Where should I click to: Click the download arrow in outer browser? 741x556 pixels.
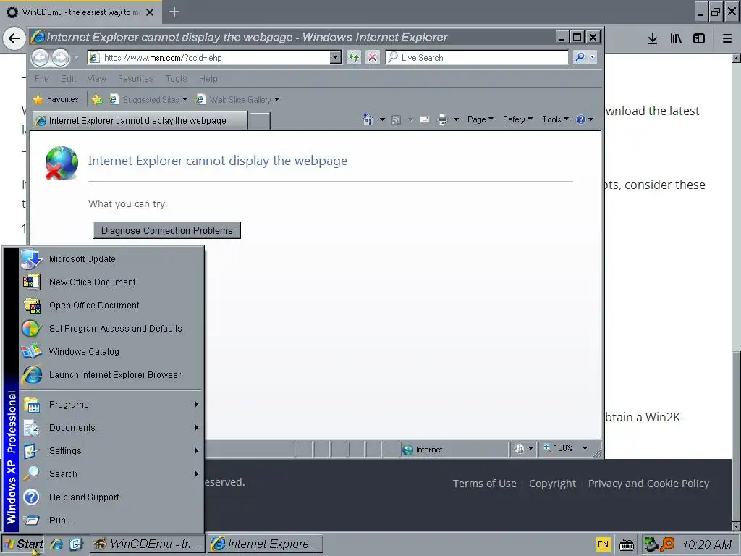(653, 39)
